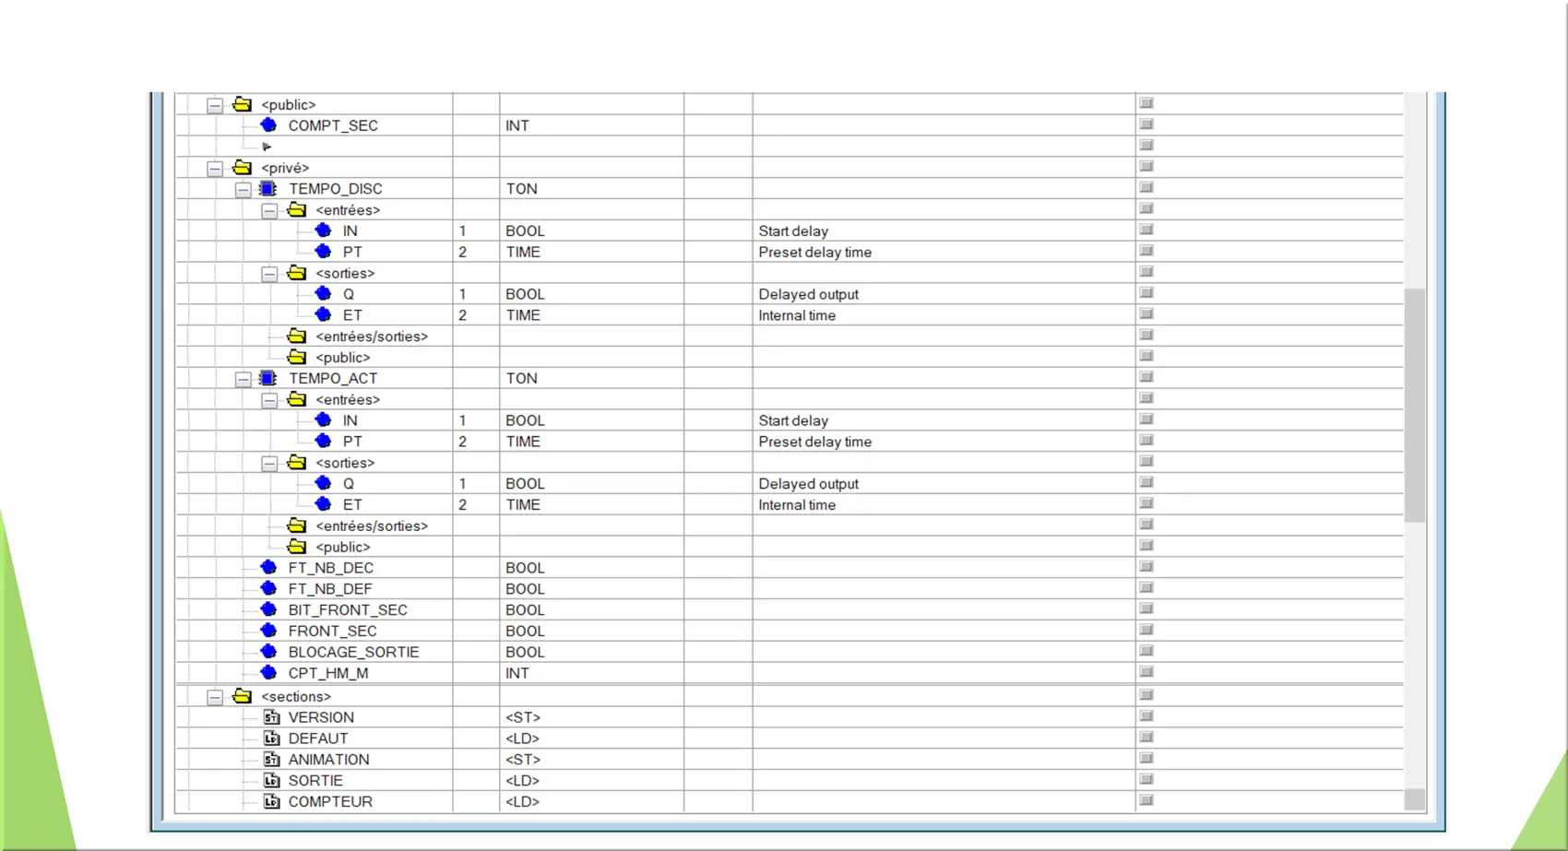Click the new-variable arrow marker below COMPT_SEC

(x=267, y=147)
